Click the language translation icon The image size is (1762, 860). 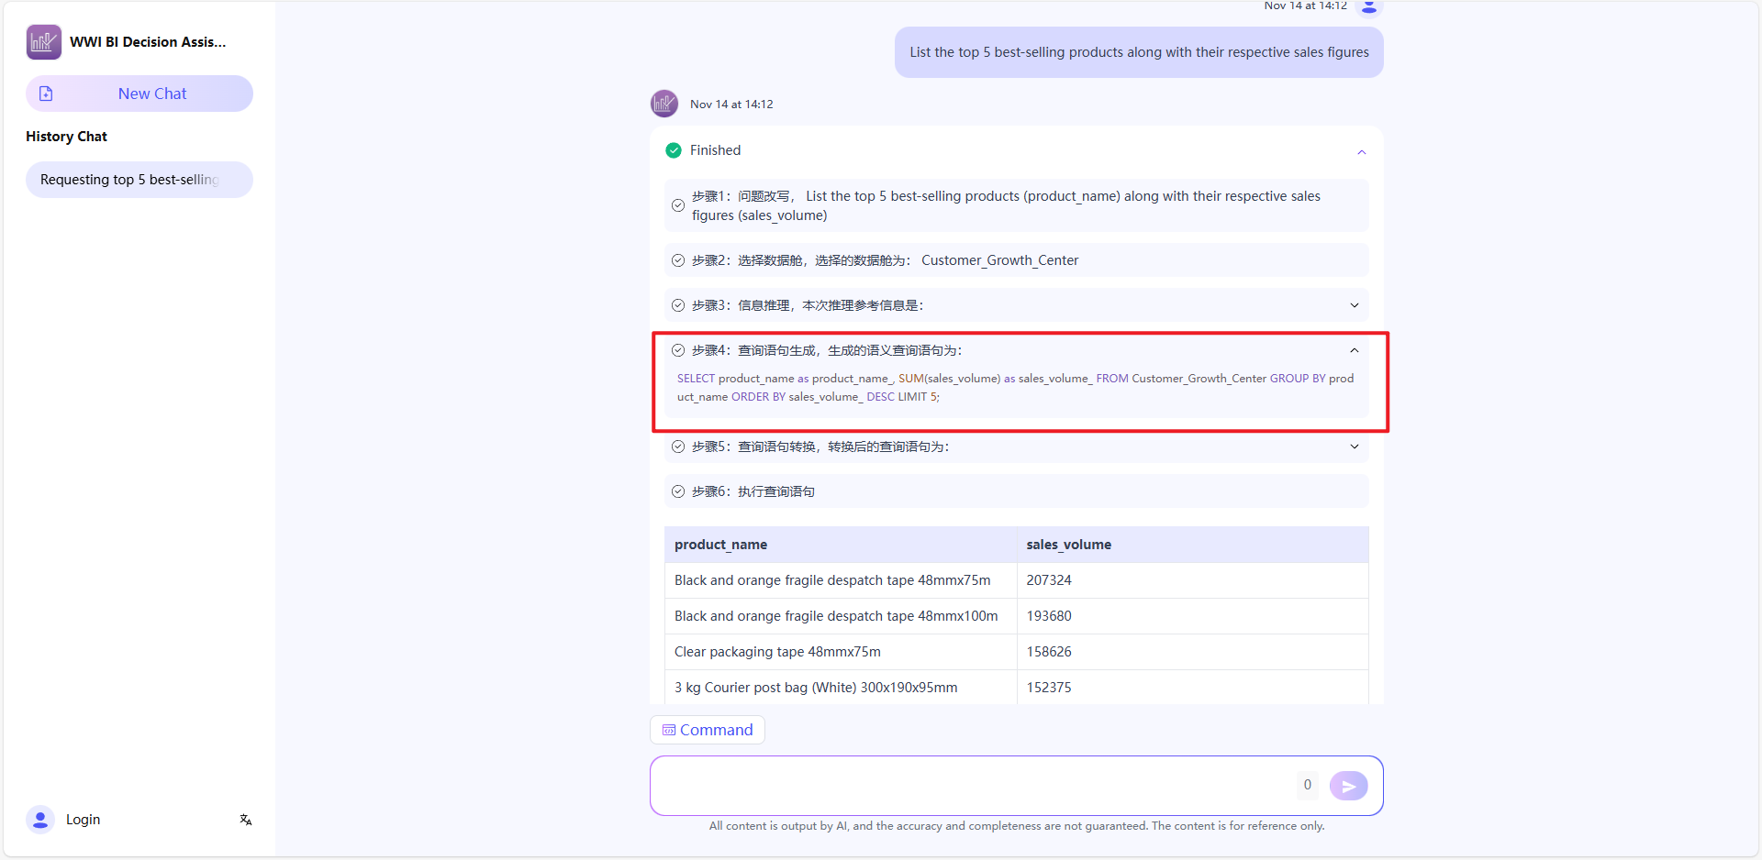pos(246,820)
